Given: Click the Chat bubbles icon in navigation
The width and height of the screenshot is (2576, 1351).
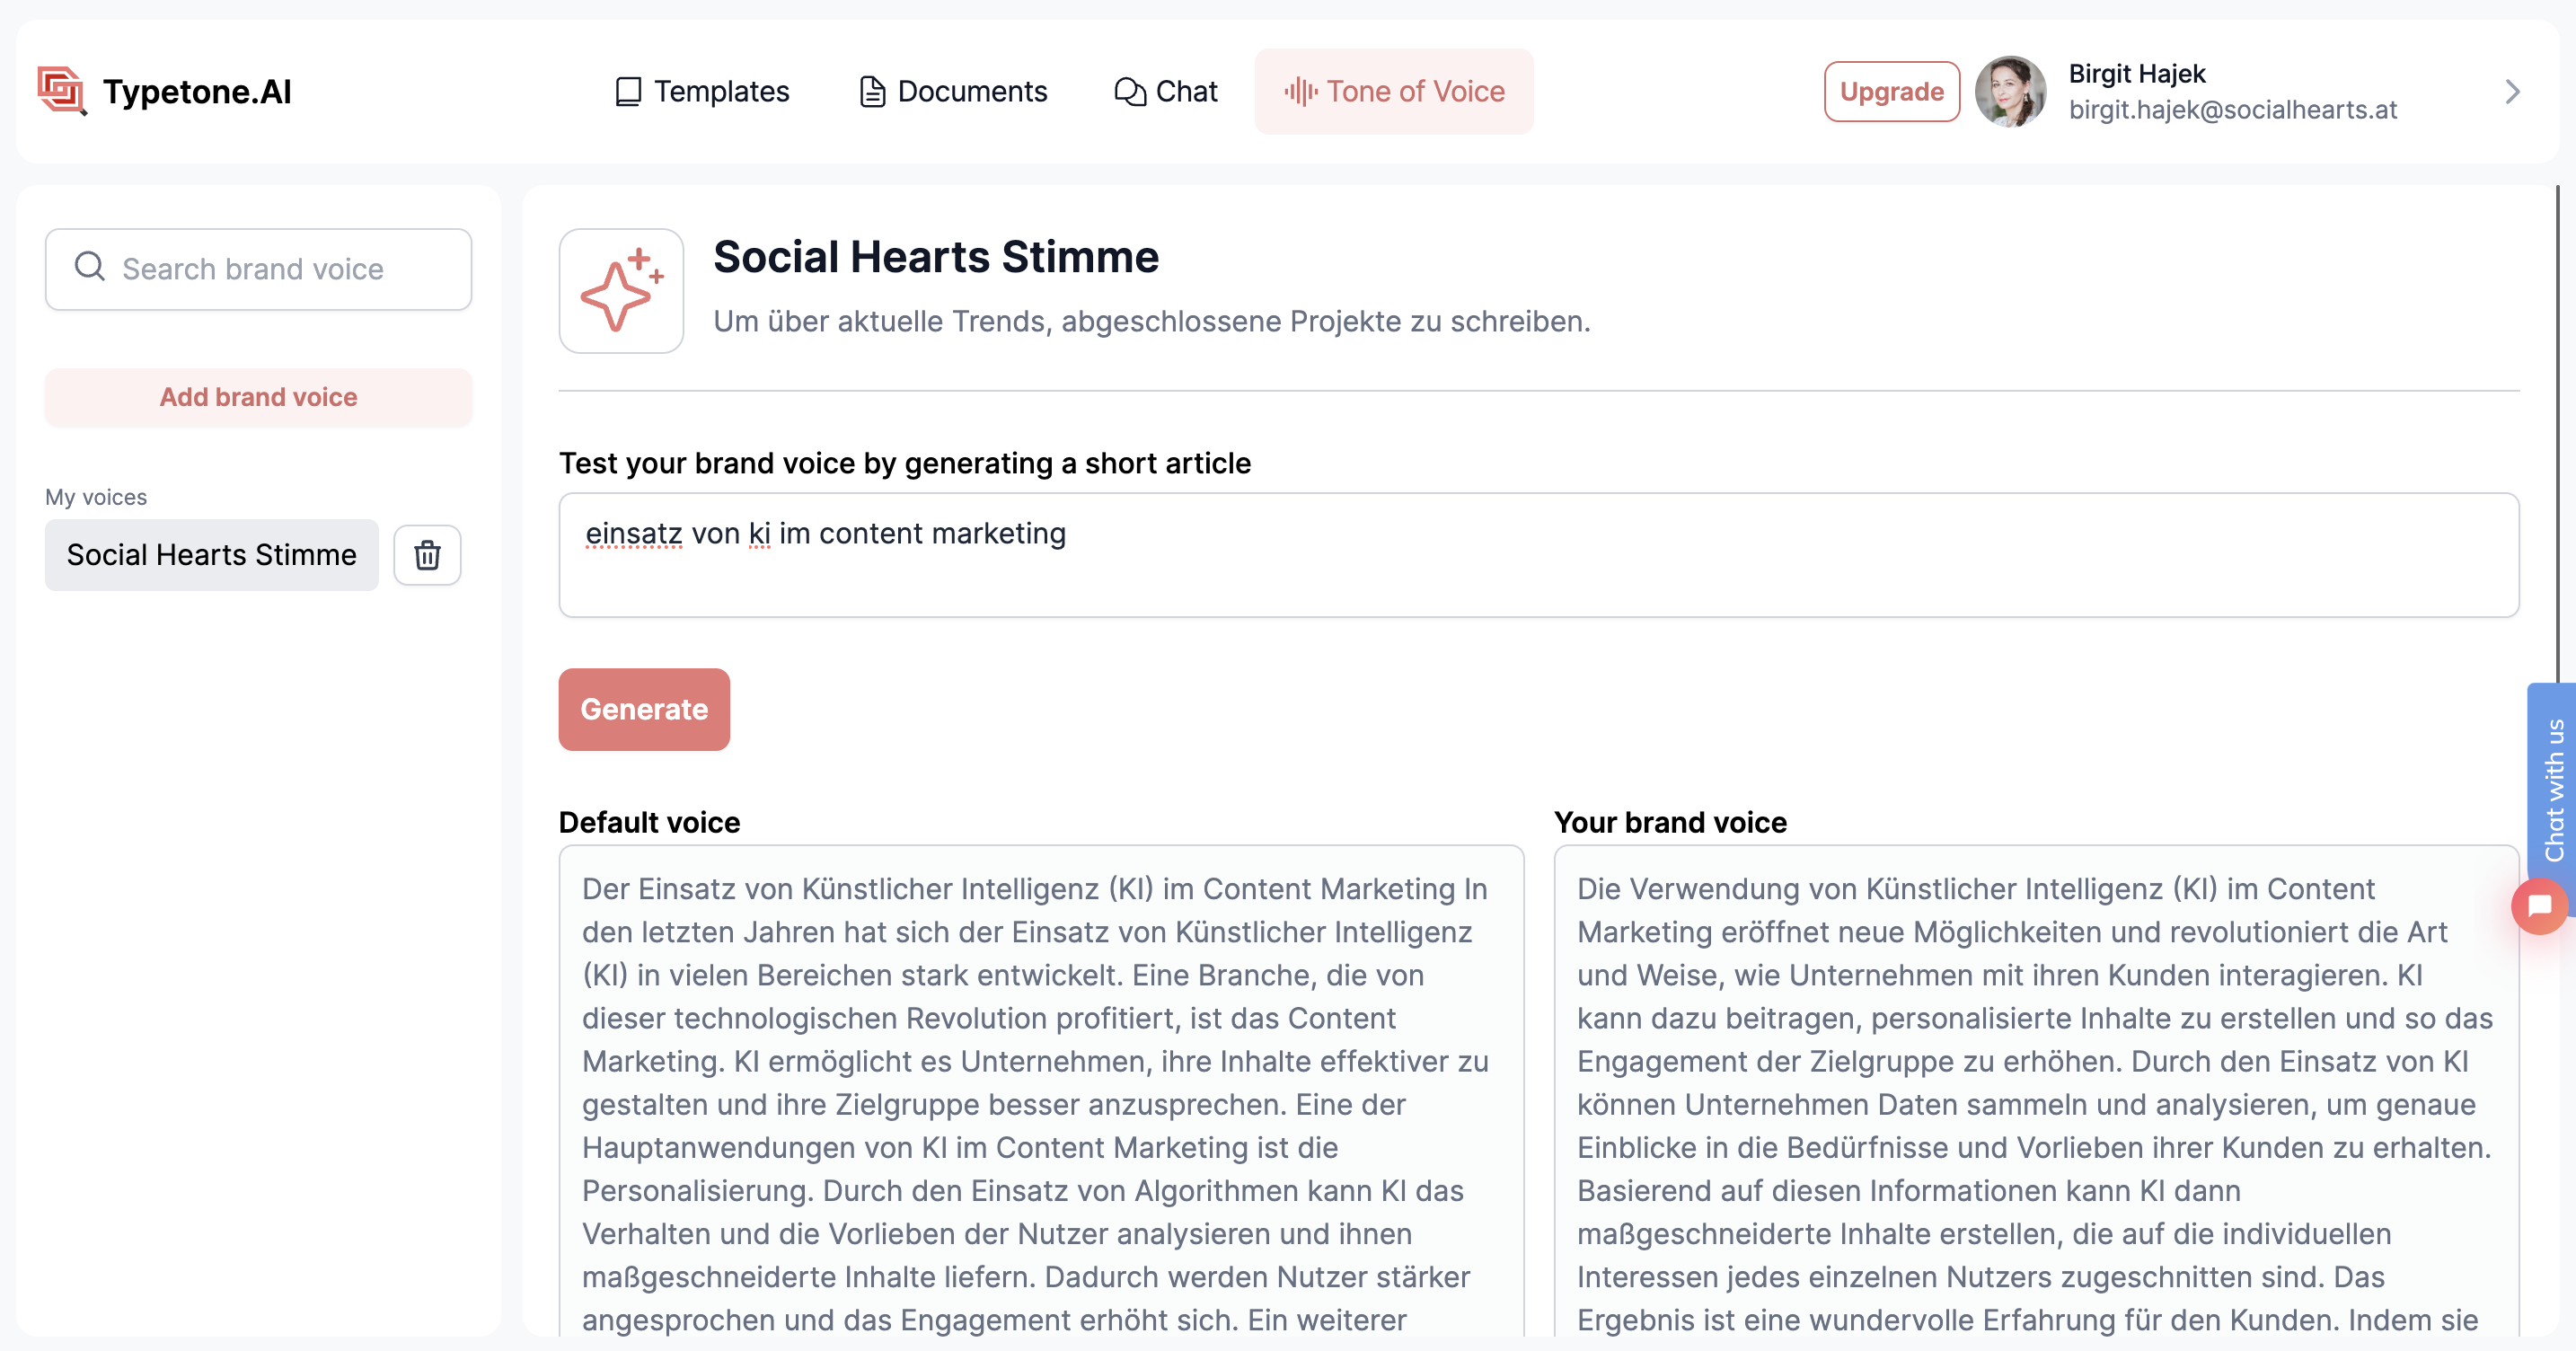Looking at the screenshot, I should pyautogui.click(x=1129, y=92).
